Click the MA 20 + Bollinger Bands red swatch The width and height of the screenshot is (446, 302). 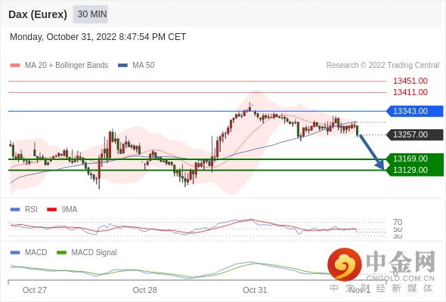click(x=15, y=66)
